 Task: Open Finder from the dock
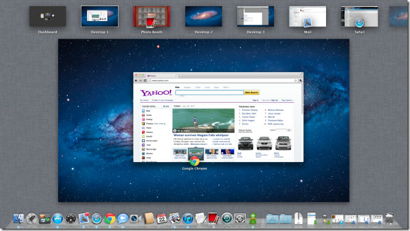point(19,219)
